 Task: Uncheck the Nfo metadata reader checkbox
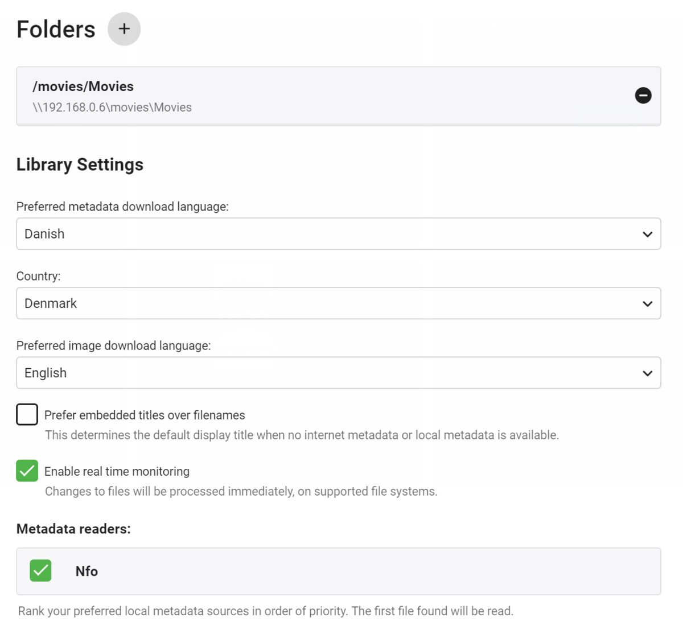(x=41, y=571)
